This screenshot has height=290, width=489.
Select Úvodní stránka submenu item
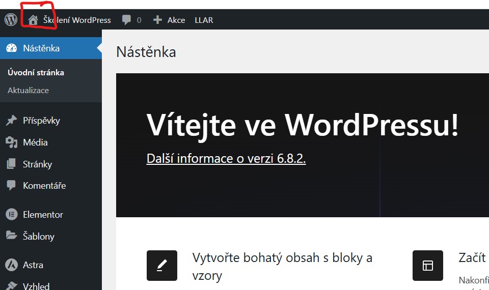36,72
